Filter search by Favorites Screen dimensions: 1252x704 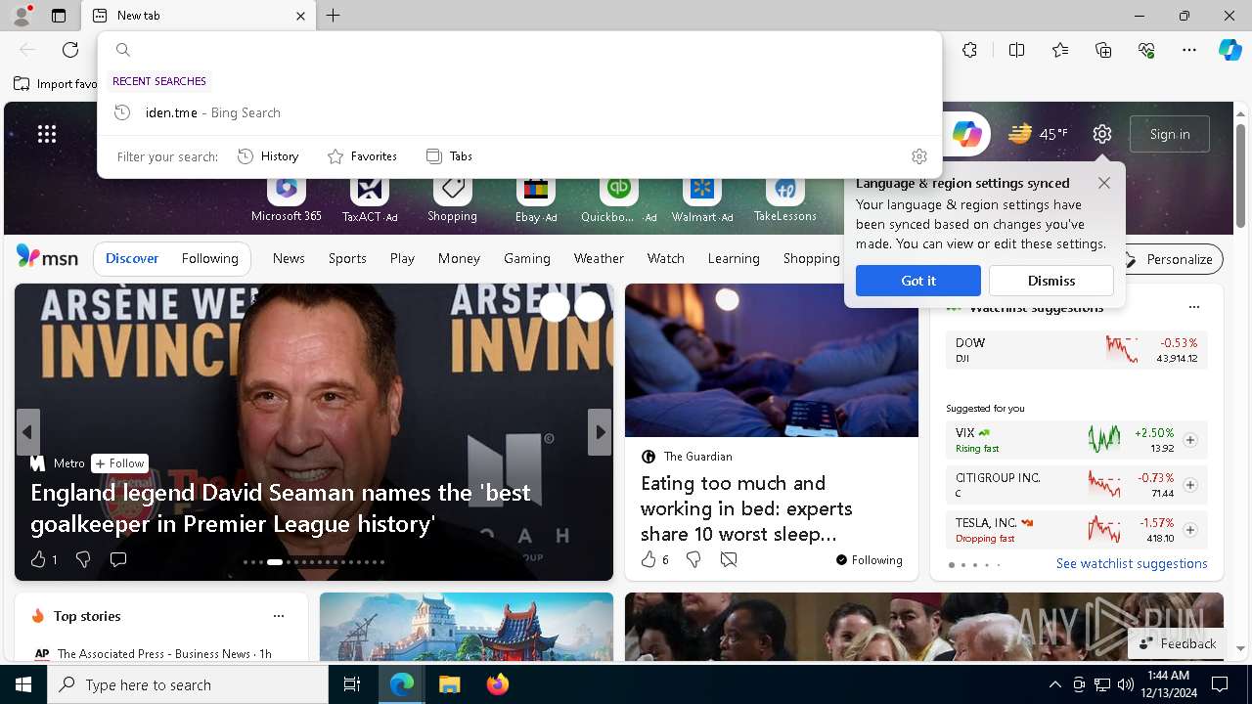coord(362,156)
